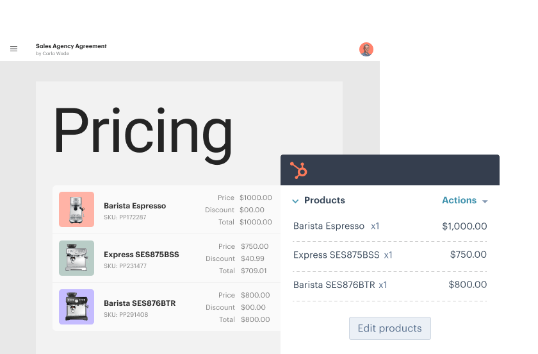
Task: Click Express SES875BSS x1 row in Products panel
Action: coord(390,255)
